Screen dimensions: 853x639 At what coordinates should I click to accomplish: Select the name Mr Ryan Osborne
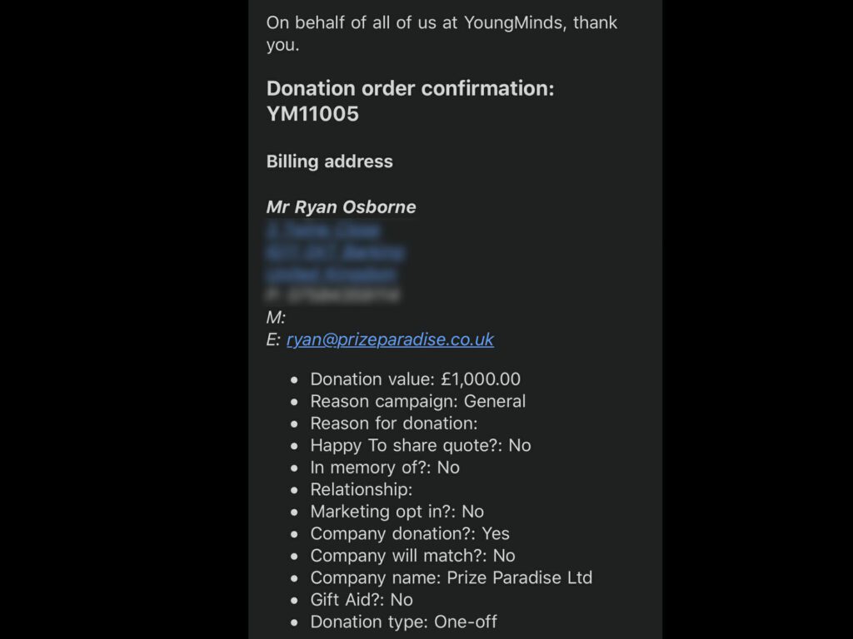341,207
